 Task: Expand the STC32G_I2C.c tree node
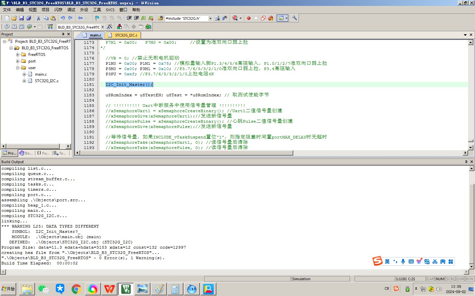[24, 81]
